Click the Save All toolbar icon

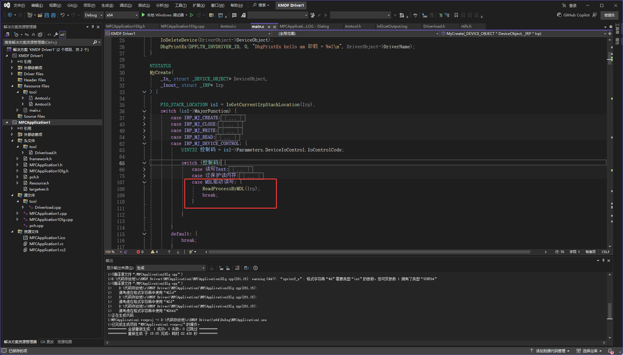pyautogui.click(x=53, y=15)
